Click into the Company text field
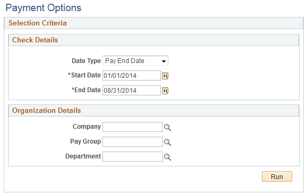 [133, 127]
